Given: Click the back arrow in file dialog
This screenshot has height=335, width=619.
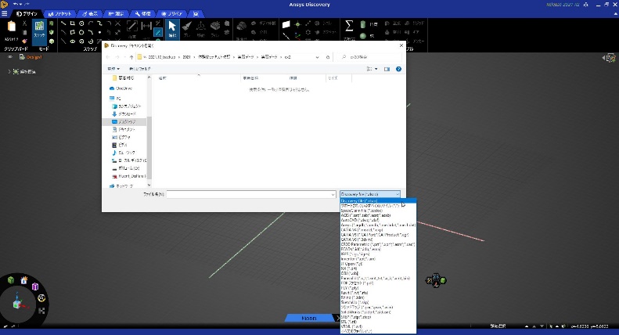Looking at the screenshot, I should tap(108, 57).
